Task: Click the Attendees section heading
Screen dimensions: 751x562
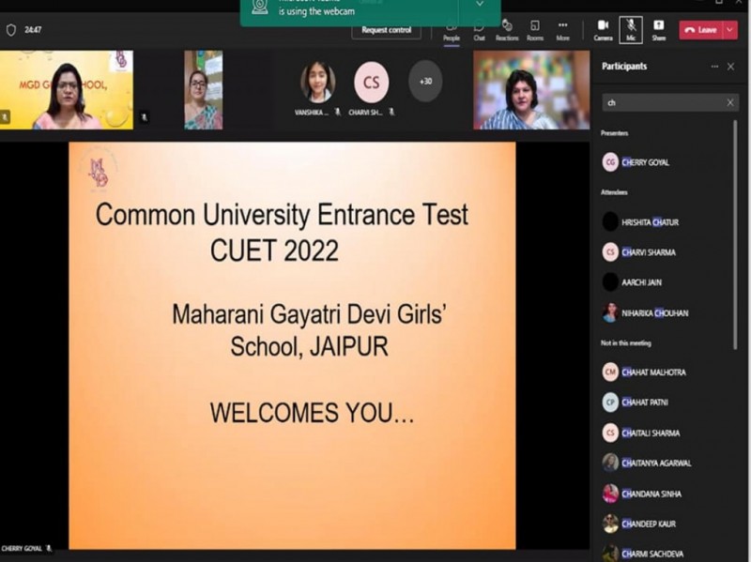Action: click(x=614, y=192)
